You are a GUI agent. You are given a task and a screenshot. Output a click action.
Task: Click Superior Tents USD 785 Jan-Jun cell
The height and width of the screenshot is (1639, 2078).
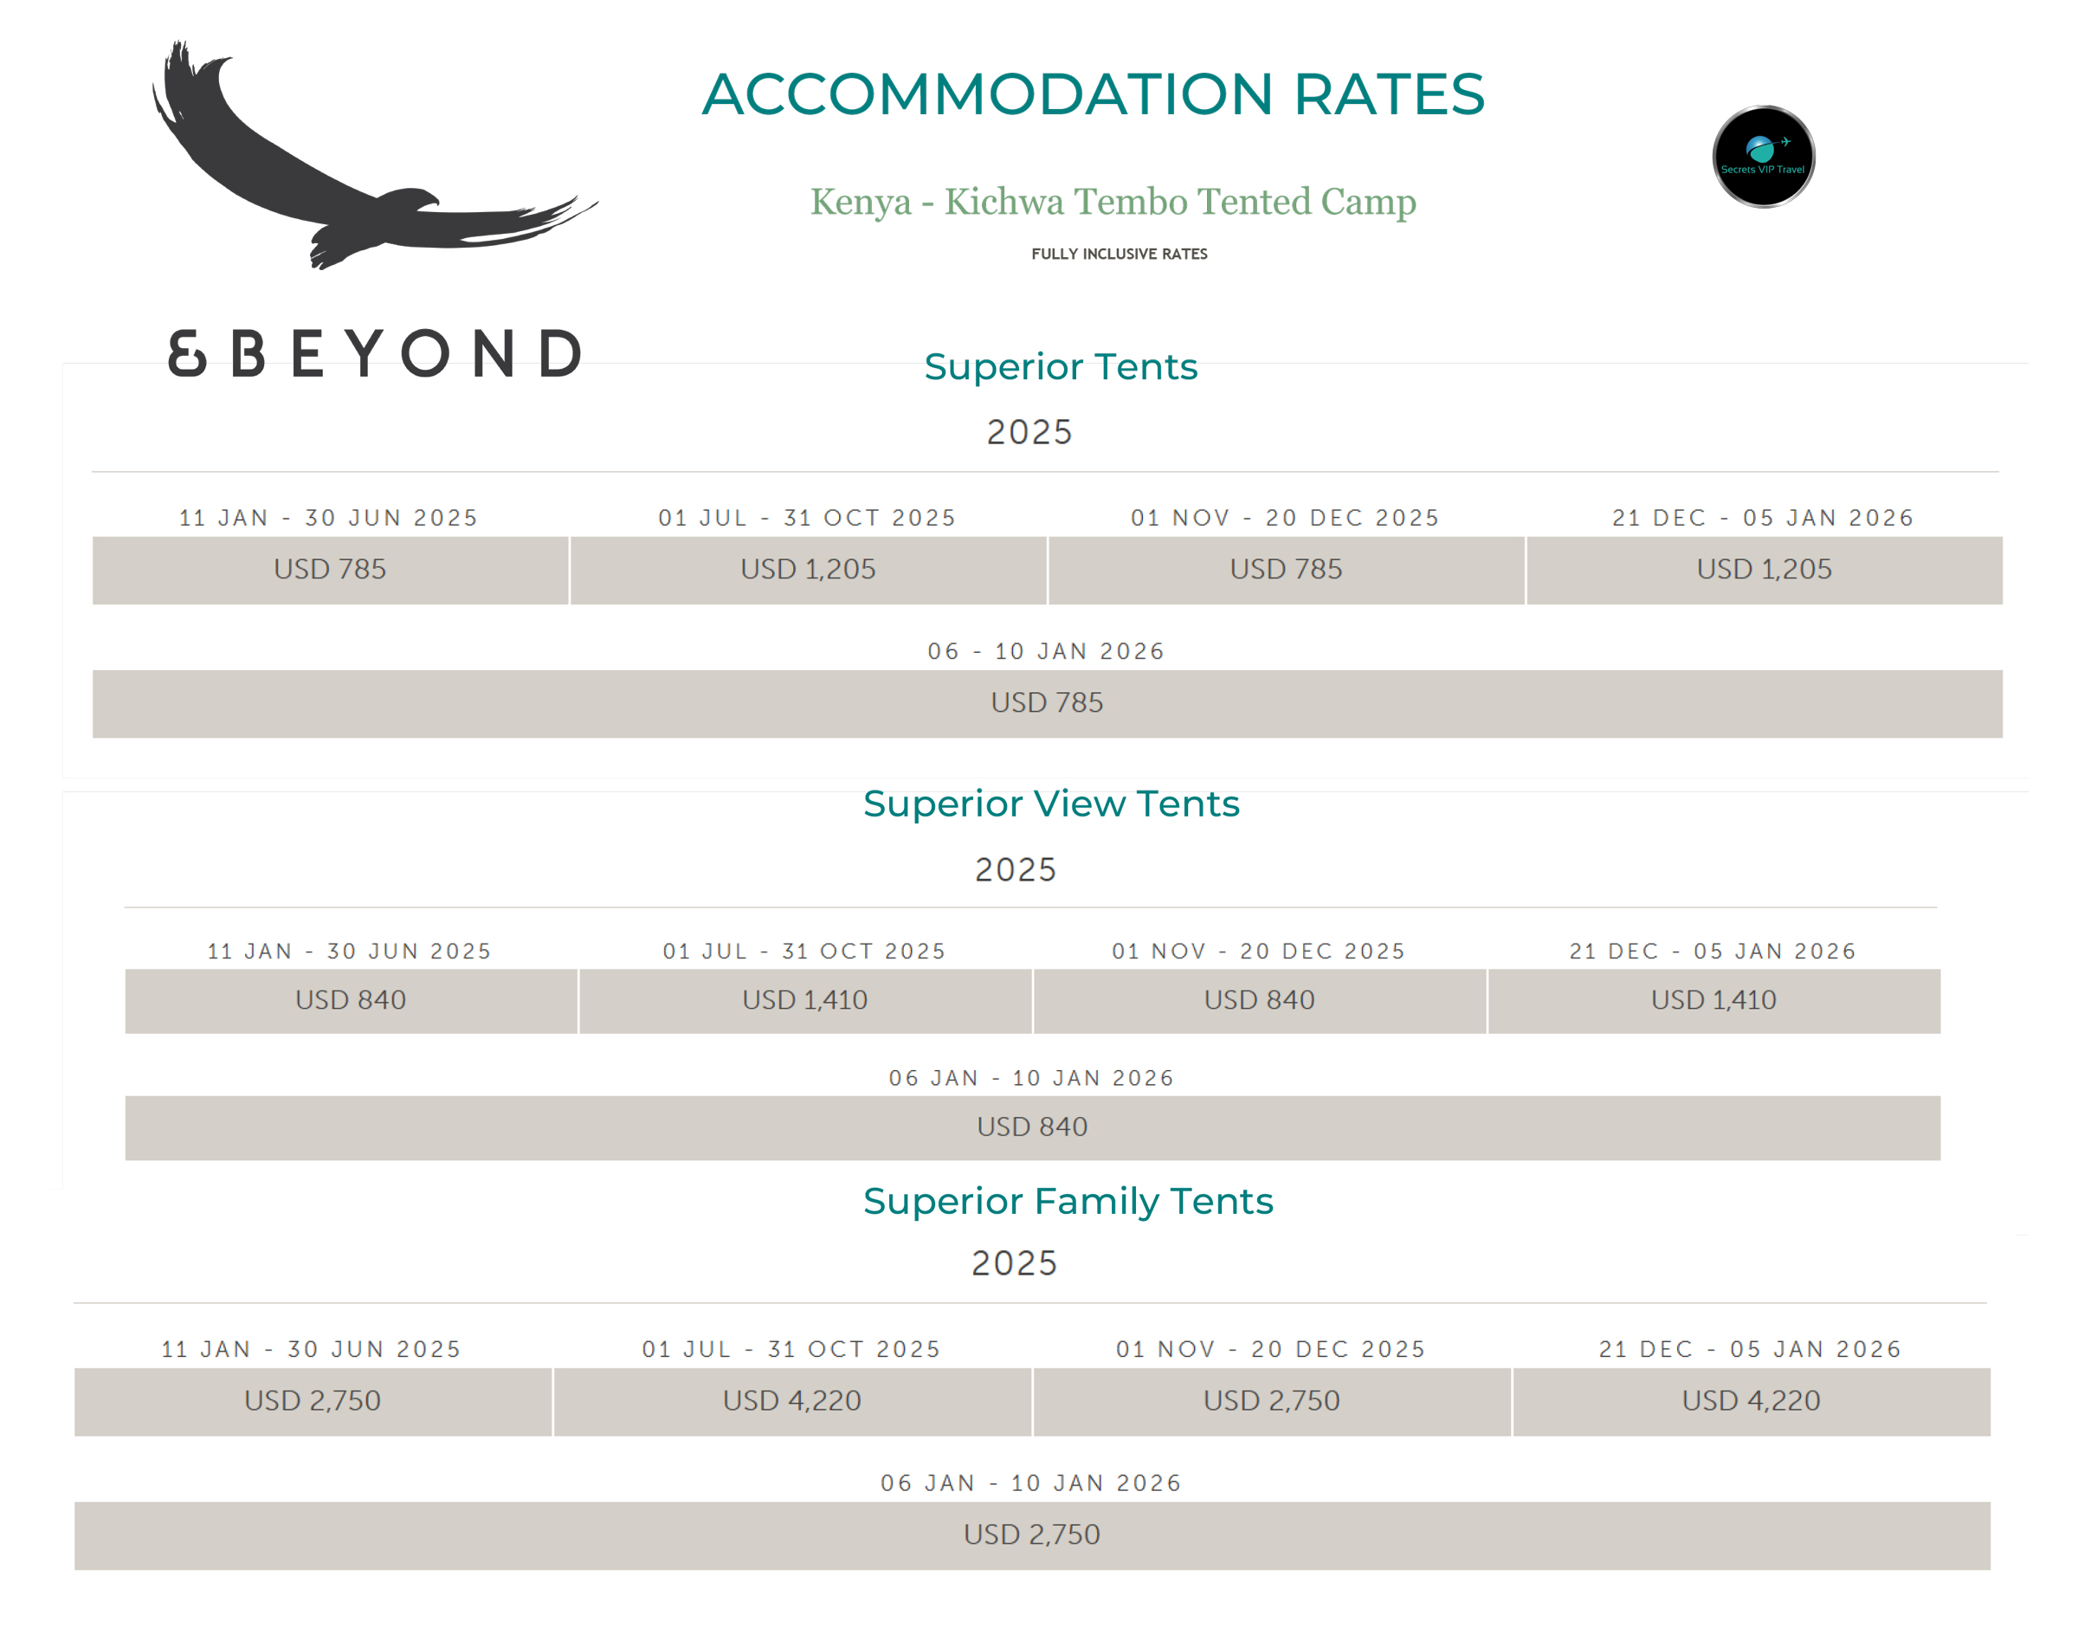330,570
